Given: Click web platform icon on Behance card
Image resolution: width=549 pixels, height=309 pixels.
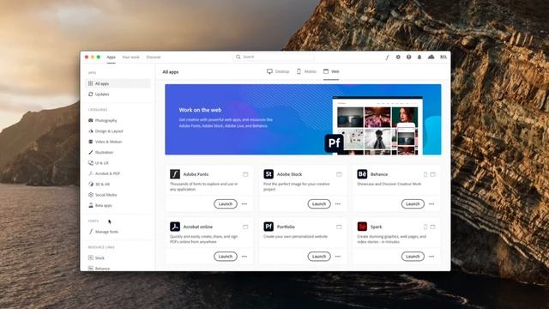Looking at the screenshot, I should tap(432, 174).
